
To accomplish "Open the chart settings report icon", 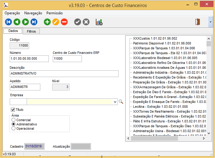I will (x=99, y=22).
